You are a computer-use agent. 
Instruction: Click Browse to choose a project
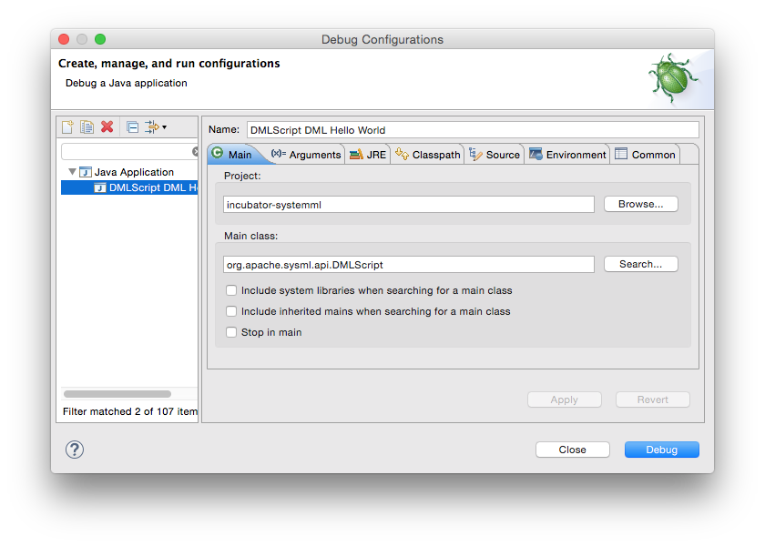(x=640, y=205)
